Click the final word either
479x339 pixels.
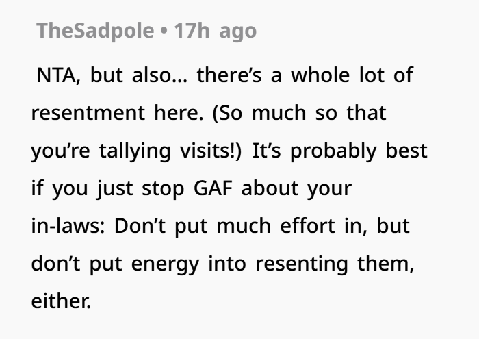pos(61,301)
